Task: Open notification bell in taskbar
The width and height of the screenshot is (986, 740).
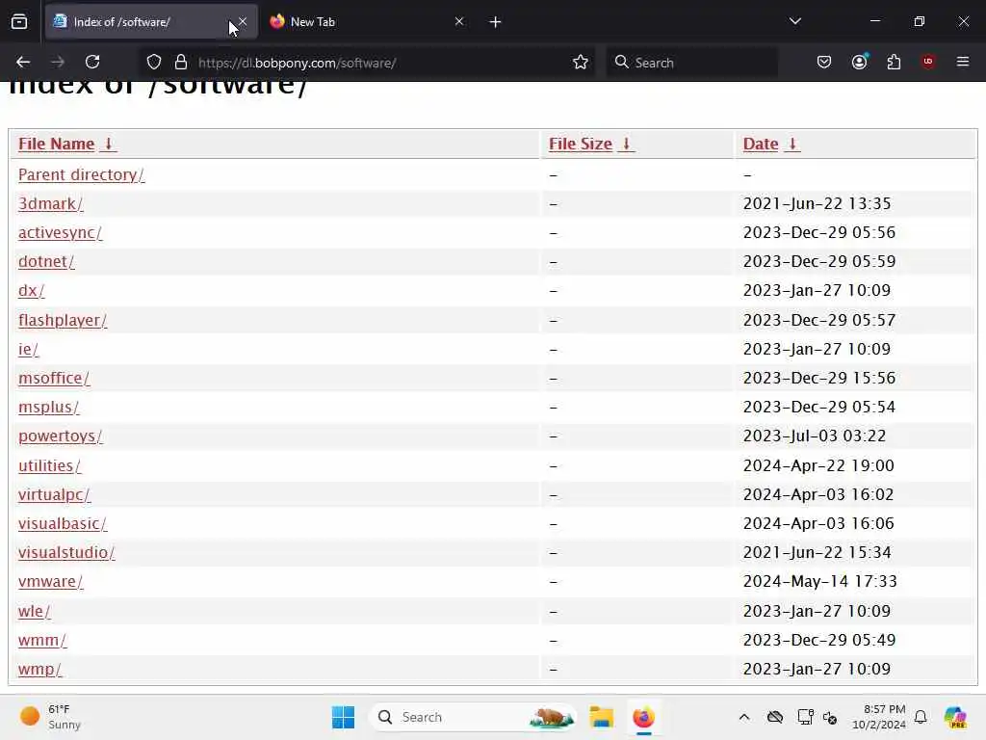Action: [921, 717]
